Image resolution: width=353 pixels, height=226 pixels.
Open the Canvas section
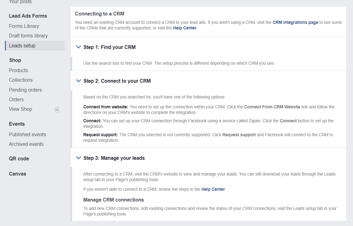point(18,174)
